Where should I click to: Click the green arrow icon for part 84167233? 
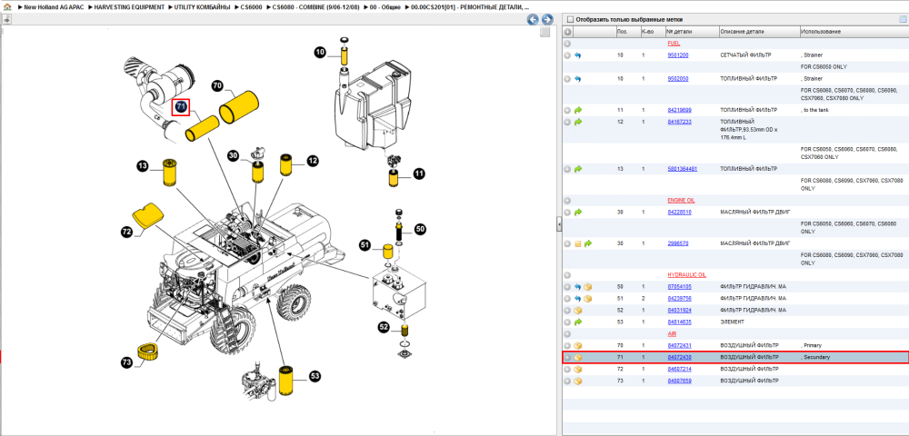click(x=578, y=122)
